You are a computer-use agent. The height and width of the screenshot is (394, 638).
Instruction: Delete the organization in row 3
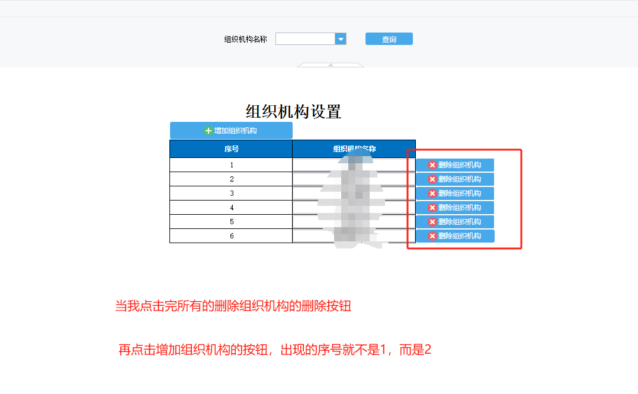455,193
